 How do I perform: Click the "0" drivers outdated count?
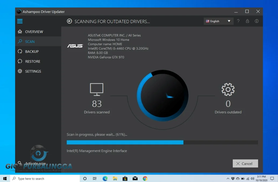click(x=228, y=104)
